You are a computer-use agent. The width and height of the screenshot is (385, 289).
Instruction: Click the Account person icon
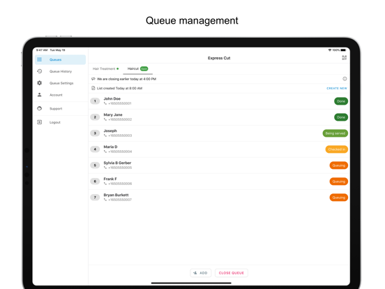pos(40,95)
